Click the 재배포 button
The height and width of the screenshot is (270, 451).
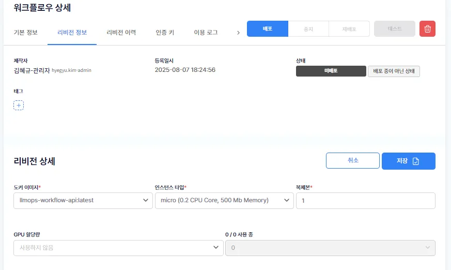click(x=349, y=29)
